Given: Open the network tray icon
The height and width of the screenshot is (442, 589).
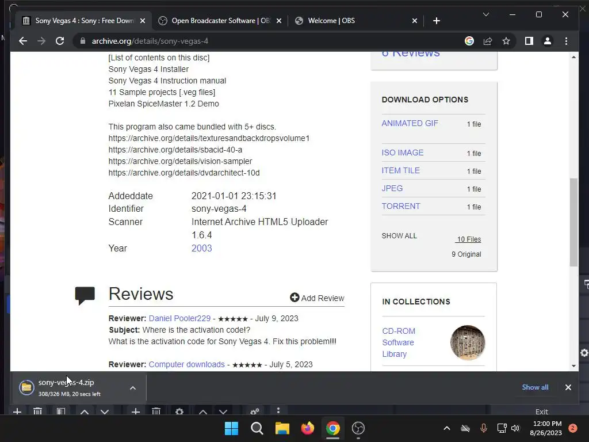Looking at the screenshot, I should [502, 428].
